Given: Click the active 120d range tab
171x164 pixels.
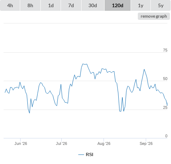Looking at the screenshot, I should point(118,5).
